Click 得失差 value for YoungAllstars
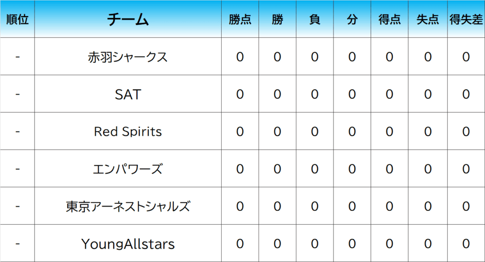The height and width of the screenshot is (262, 485). click(x=466, y=244)
